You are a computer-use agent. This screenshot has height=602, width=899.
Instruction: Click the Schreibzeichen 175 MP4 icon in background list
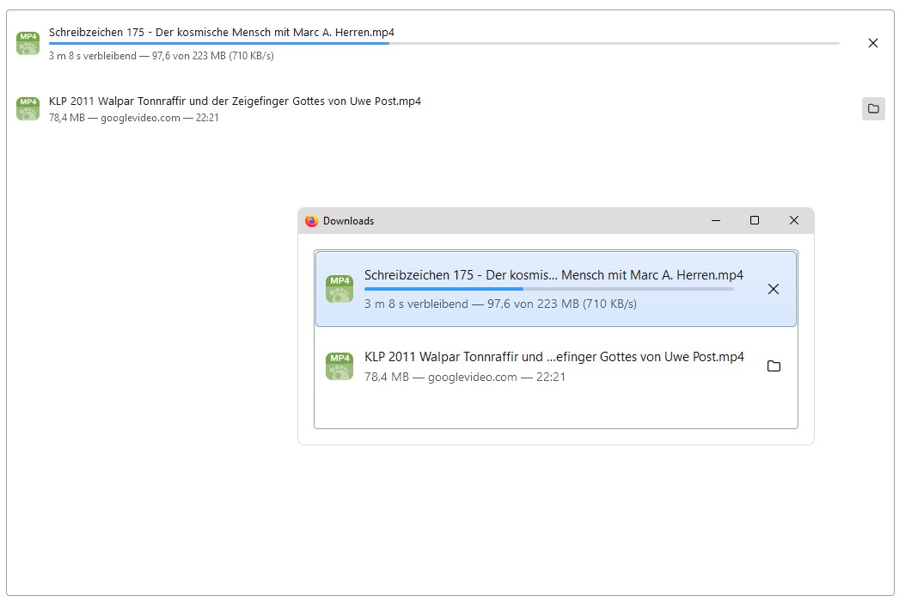(28, 43)
